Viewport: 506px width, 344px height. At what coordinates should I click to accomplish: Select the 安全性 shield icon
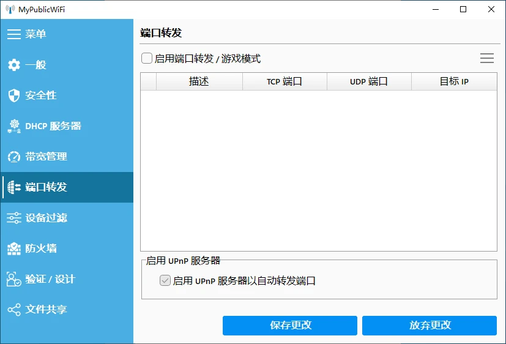(14, 95)
